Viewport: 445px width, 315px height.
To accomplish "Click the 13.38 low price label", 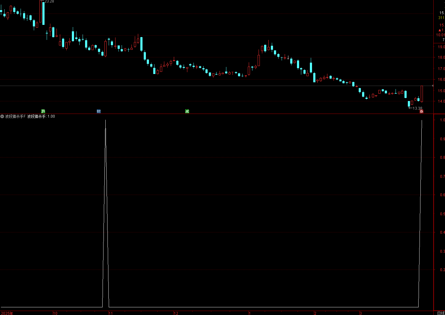I will click(x=417, y=108).
